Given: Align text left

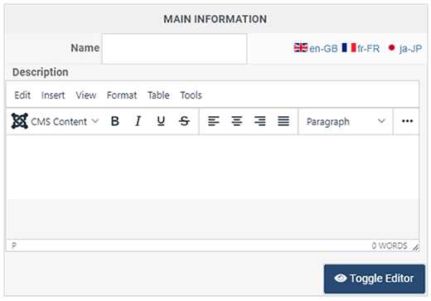Looking at the screenshot, I should [x=214, y=121].
